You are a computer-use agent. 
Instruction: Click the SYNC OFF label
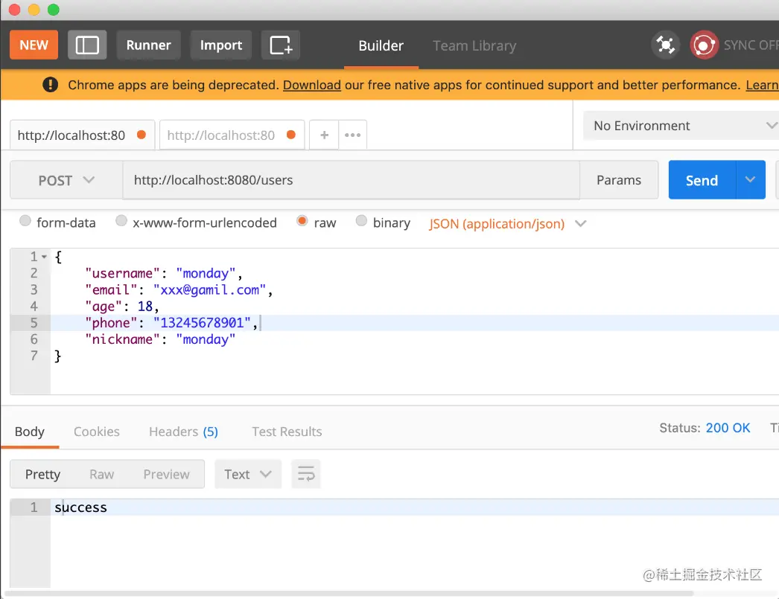[751, 45]
